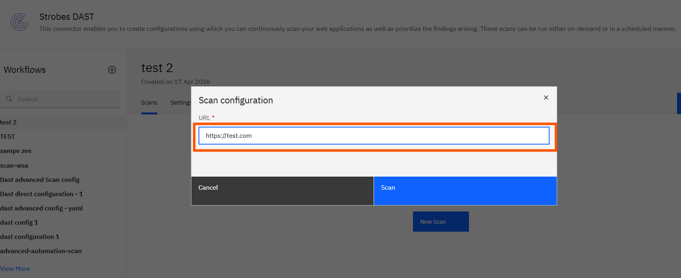The image size is (681, 278).
Task: Click the Strobes DAST logo icon
Action: click(x=19, y=22)
